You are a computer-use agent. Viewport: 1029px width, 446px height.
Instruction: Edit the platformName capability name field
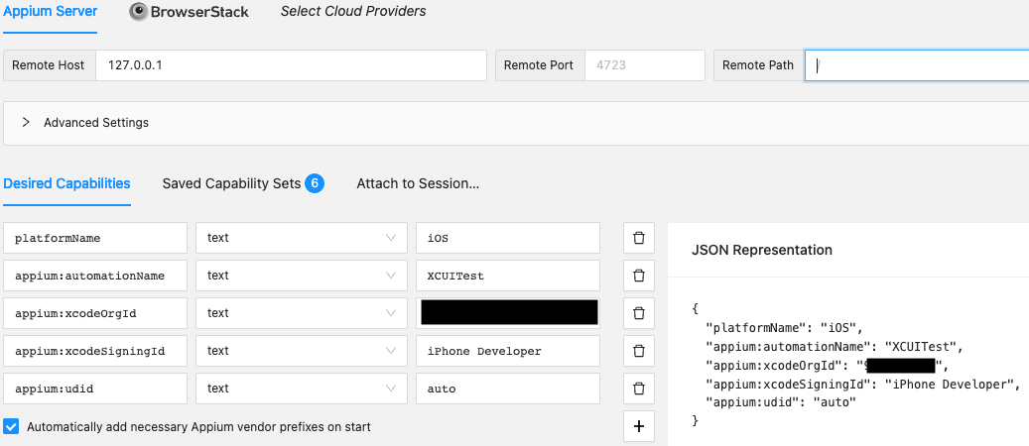tap(95, 238)
